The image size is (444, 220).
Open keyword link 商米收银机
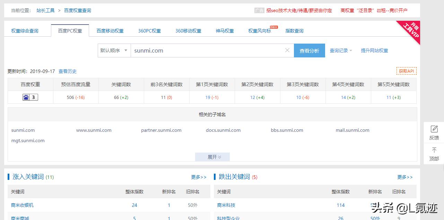click(x=22, y=205)
